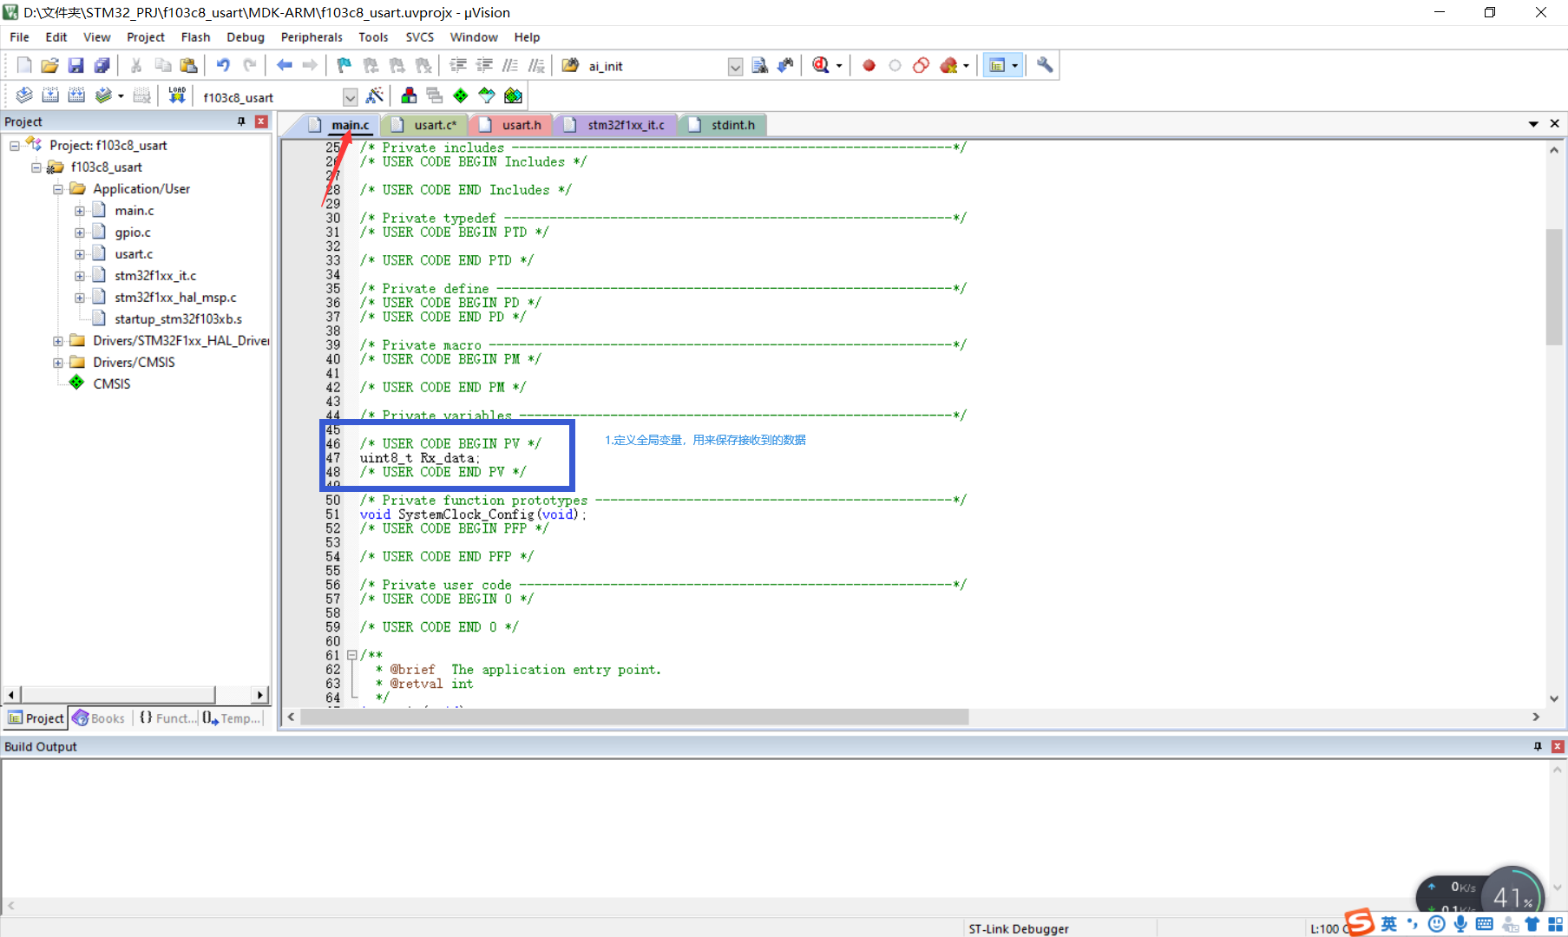Screen dimensions: 1568x937
Task: Undo the last edit
Action: coord(223,66)
